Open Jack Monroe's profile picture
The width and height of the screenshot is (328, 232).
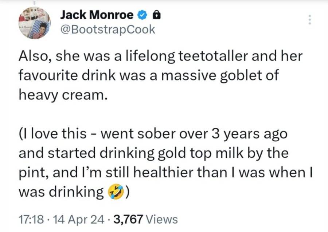35,23
